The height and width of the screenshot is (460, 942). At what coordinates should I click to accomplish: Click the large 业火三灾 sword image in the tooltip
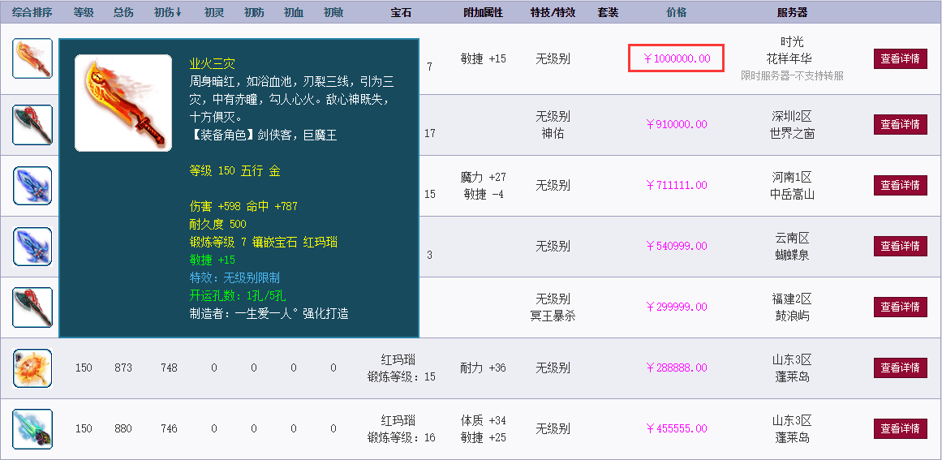tap(123, 103)
